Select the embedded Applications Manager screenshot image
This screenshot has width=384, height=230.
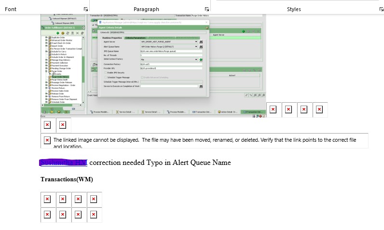point(153,66)
